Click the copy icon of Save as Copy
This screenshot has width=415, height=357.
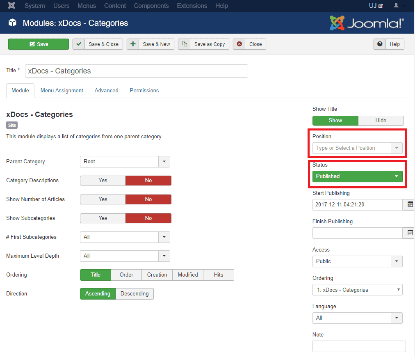pos(184,44)
